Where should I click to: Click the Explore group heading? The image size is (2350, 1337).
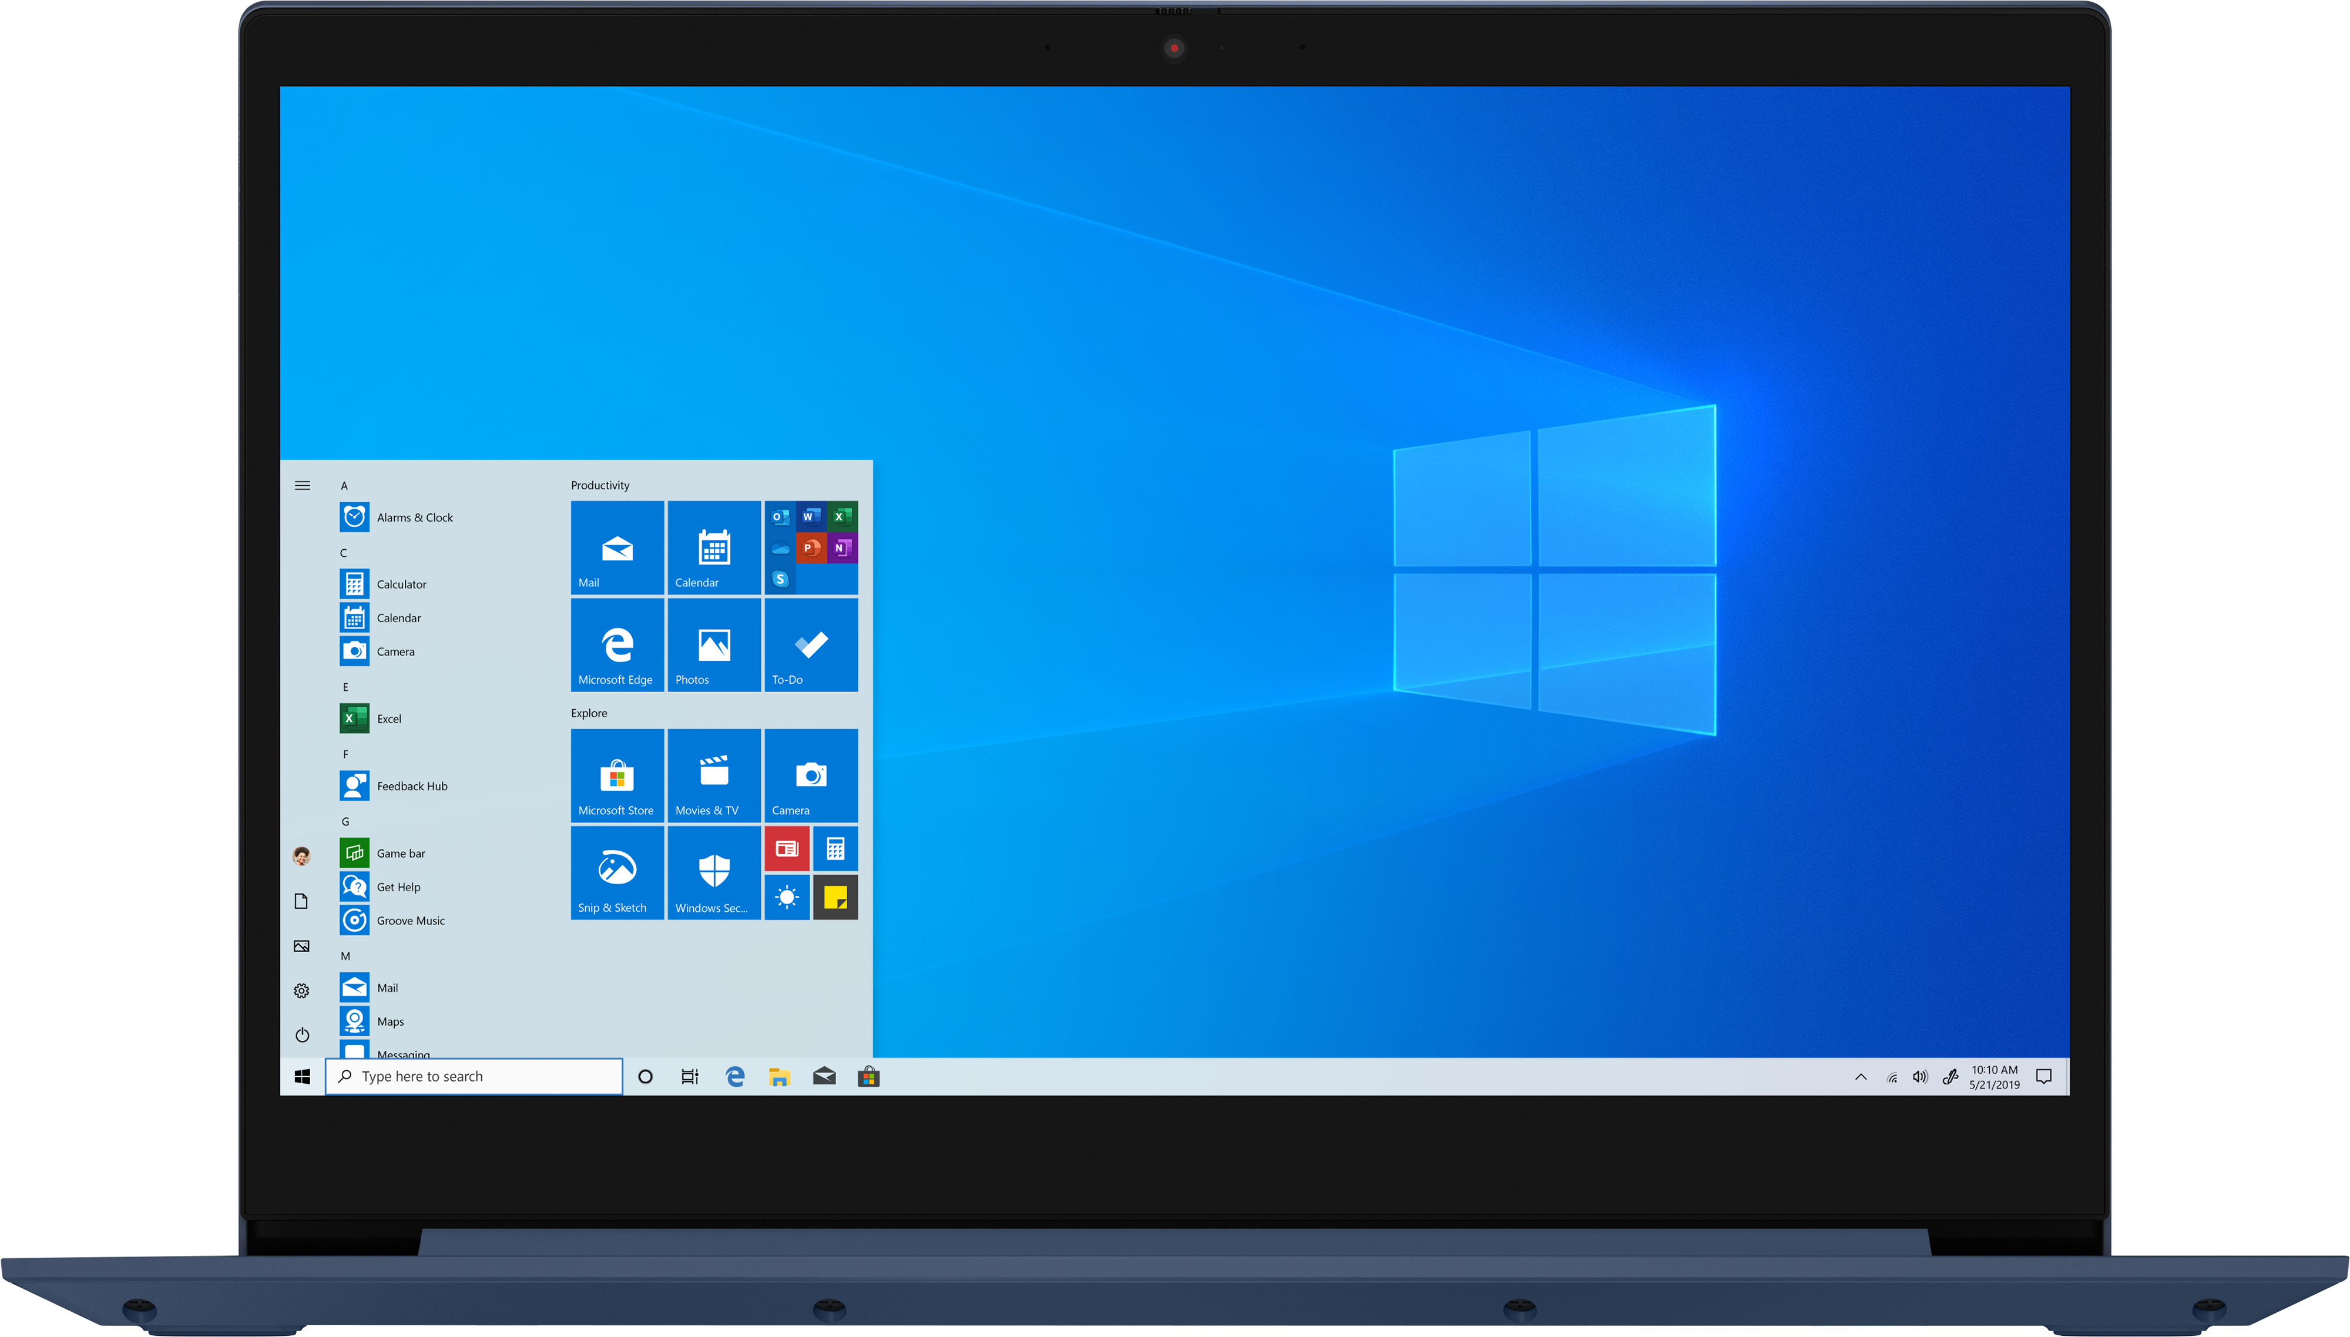[589, 713]
